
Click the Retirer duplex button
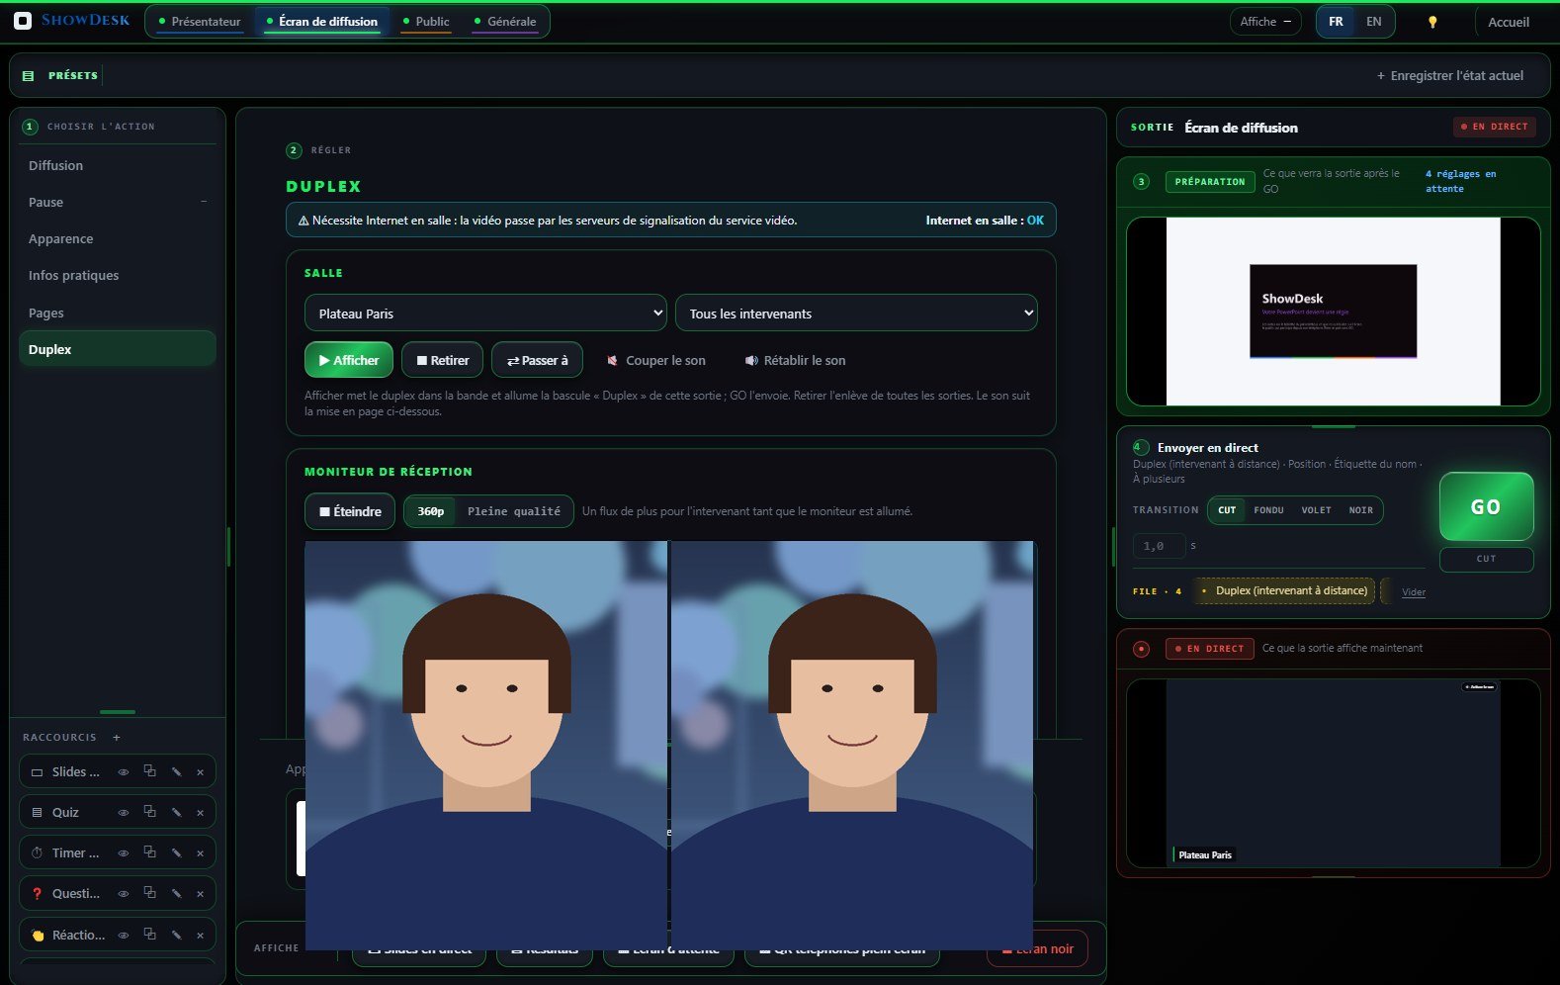click(x=443, y=360)
